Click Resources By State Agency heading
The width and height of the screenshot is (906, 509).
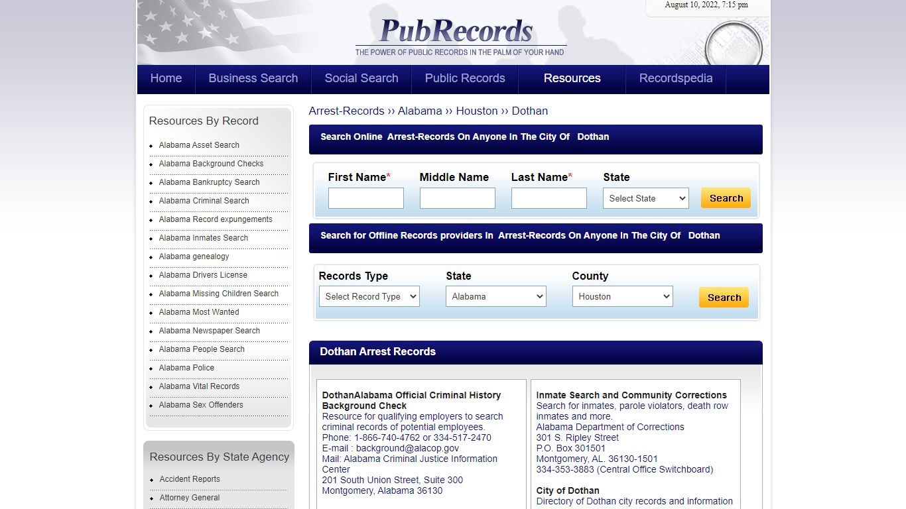220,457
